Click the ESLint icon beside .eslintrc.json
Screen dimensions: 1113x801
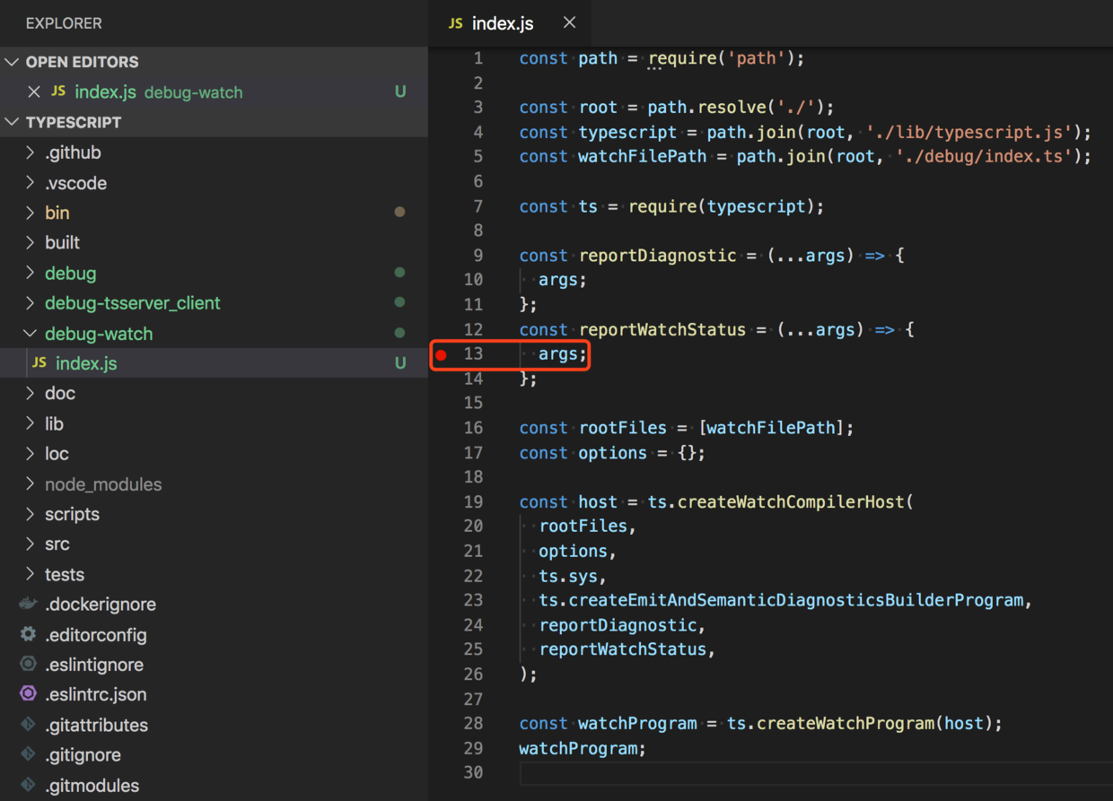(x=28, y=694)
